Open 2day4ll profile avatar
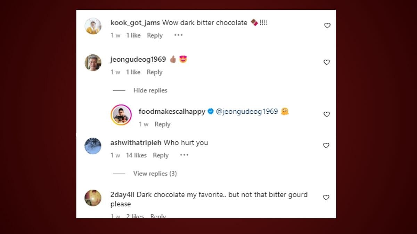Image resolution: width=417 pixels, height=234 pixels. click(x=93, y=198)
